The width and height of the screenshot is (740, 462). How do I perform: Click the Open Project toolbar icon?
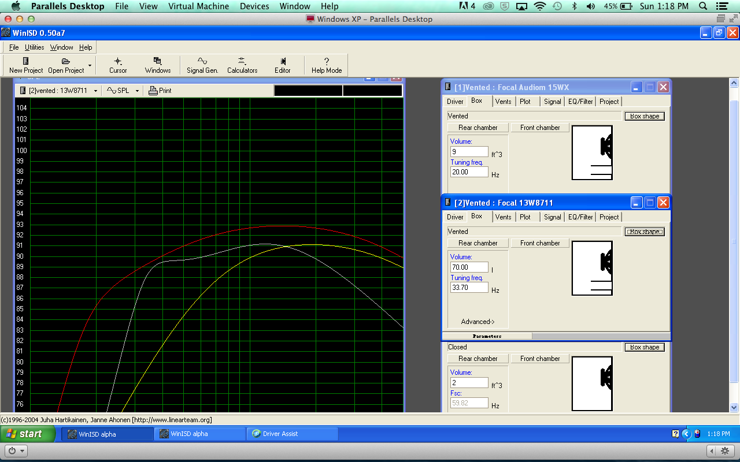click(x=66, y=65)
